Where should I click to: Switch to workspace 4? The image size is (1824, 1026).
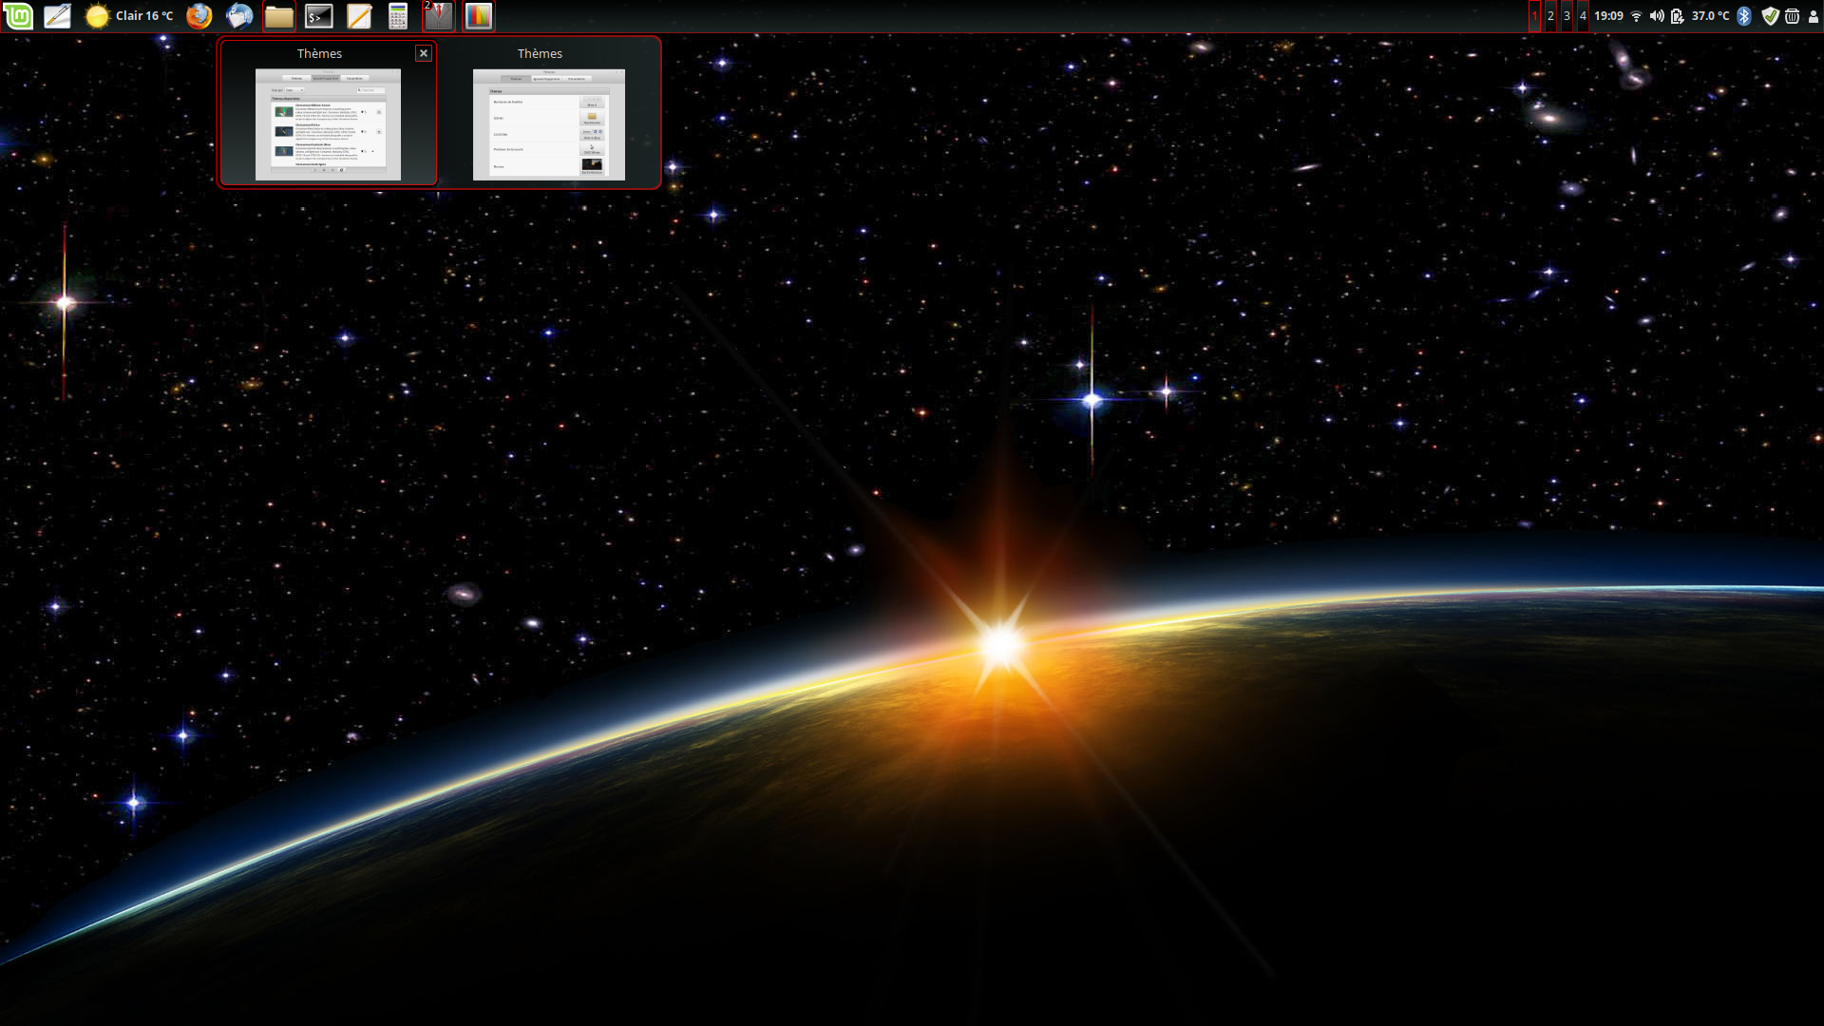tap(1583, 15)
